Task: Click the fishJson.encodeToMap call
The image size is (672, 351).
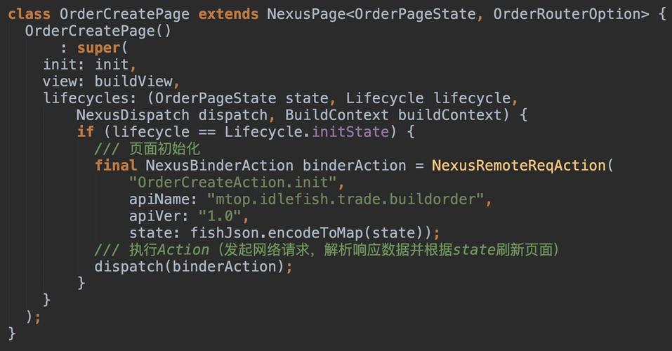Action: point(276,233)
